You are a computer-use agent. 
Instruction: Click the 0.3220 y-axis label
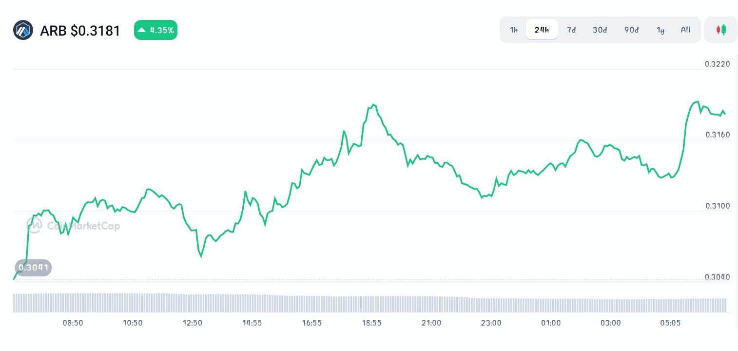point(718,64)
